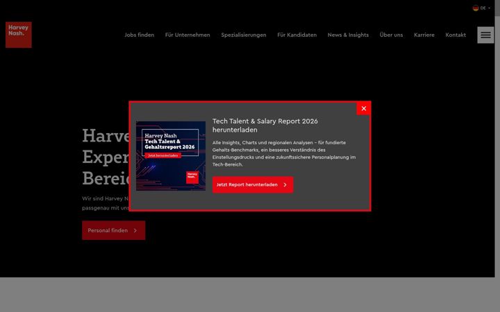Click the Harvey Nash logo
Viewport: 500px width, 312px height.
tap(19, 35)
